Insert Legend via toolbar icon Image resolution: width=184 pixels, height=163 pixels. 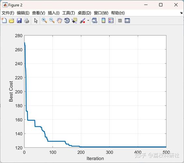coord(111,21)
